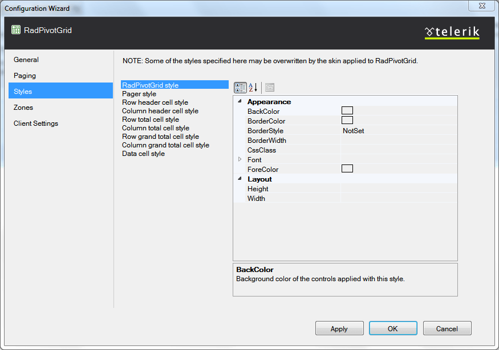Click the Categorized view icon in property toolbar
This screenshot has height=350, width=499.
click(x=240, y=88)
